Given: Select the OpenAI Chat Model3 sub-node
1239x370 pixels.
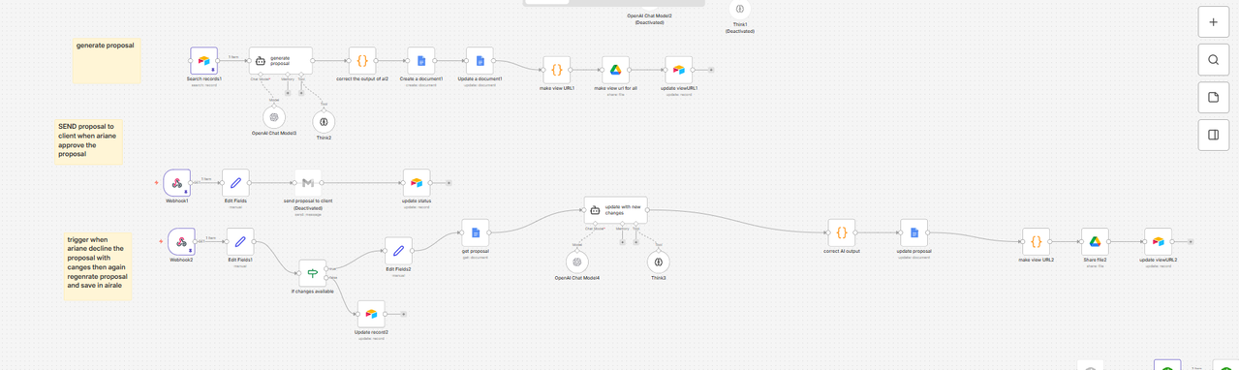Looking at the screenshot, I should (x=274, y=117).
